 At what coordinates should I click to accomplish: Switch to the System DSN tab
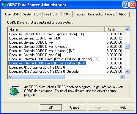32,14
